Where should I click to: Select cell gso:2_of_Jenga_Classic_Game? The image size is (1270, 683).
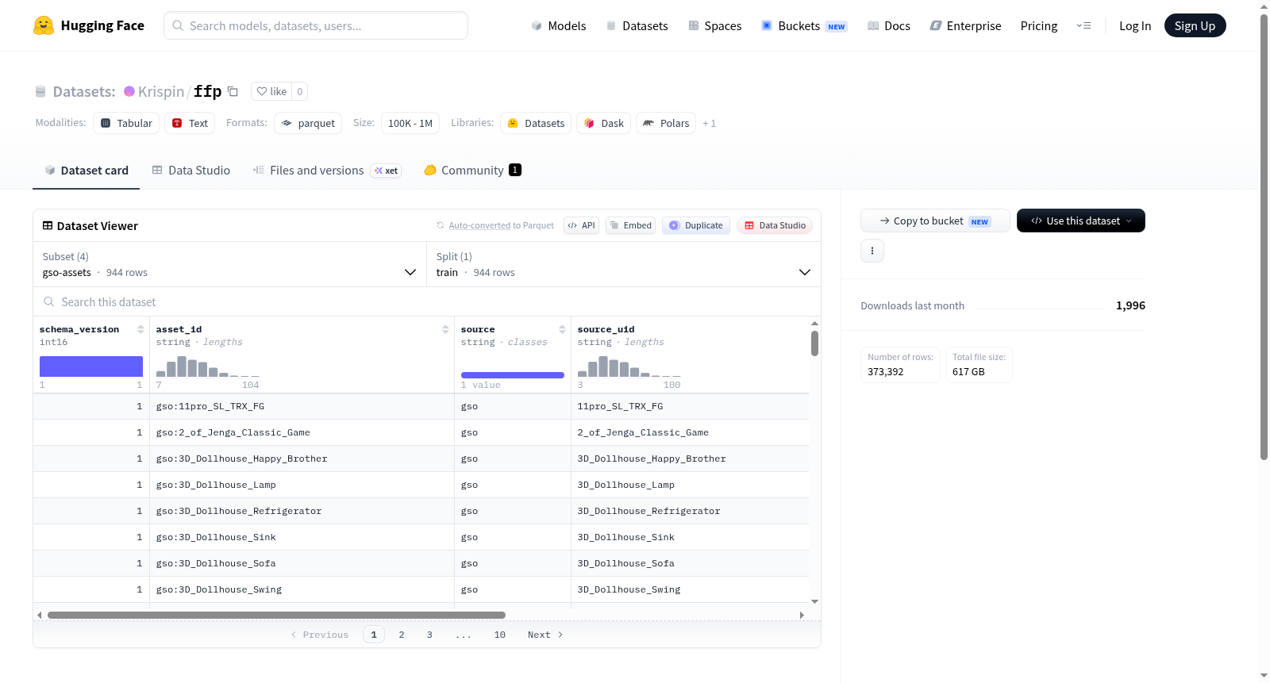(302, 432)
